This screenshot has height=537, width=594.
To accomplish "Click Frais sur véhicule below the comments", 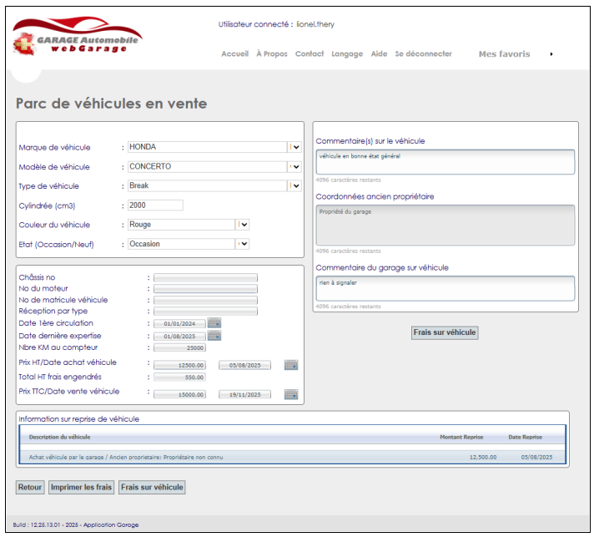I will click(445, 332).
